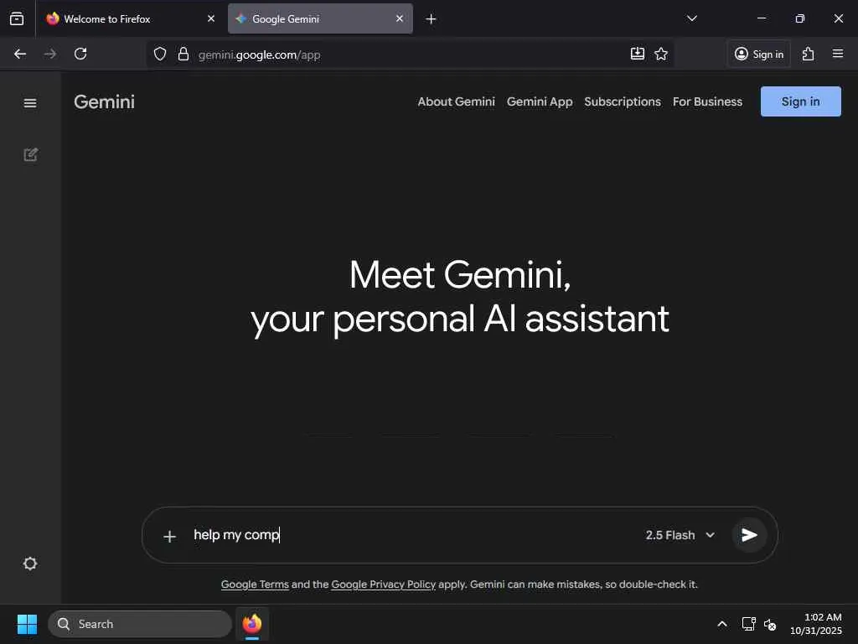
Task: Click the Gemini logo text
Action: (104, 101)
